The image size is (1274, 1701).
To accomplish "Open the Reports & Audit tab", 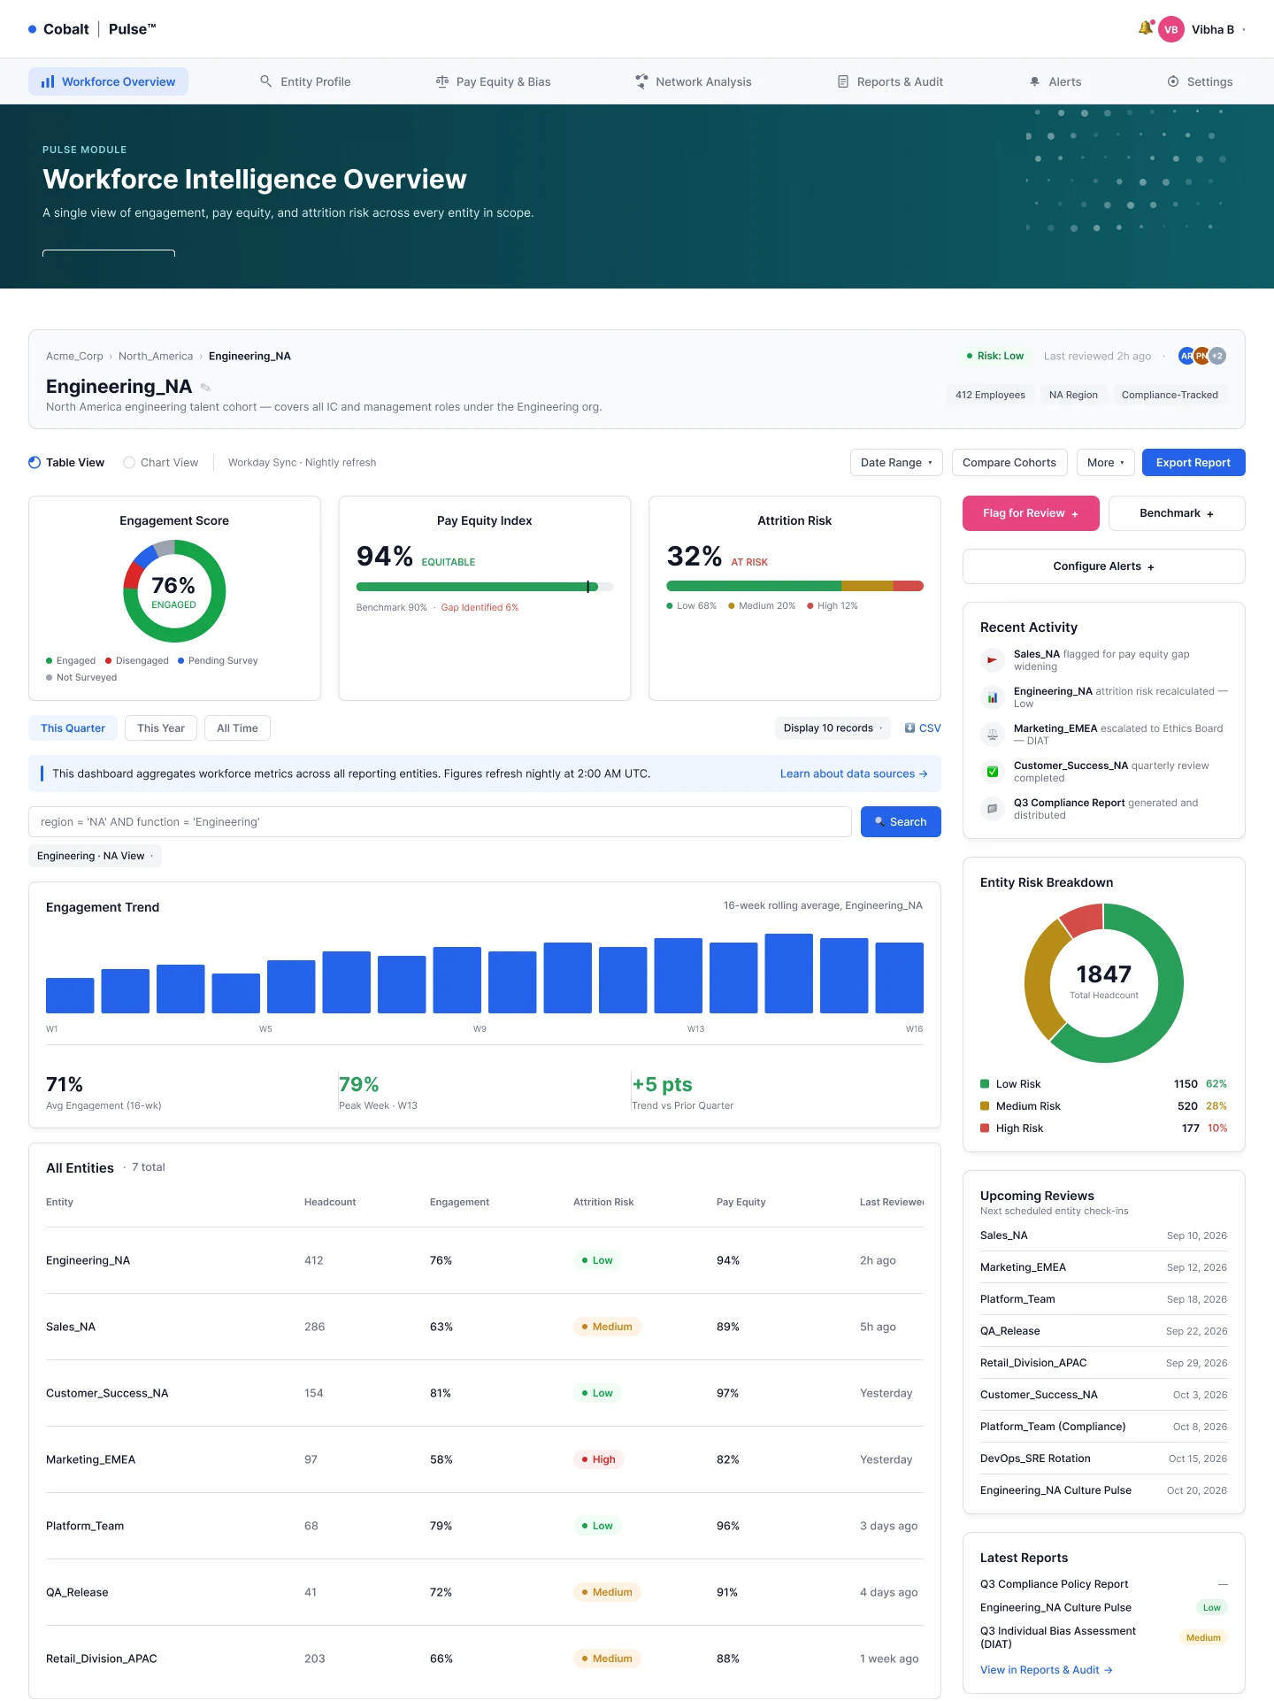I will click(x=890, y=81).
